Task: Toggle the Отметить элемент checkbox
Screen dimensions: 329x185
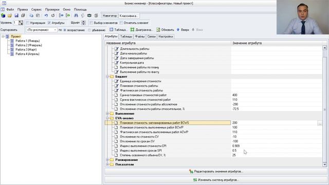Action: [121, 23]
